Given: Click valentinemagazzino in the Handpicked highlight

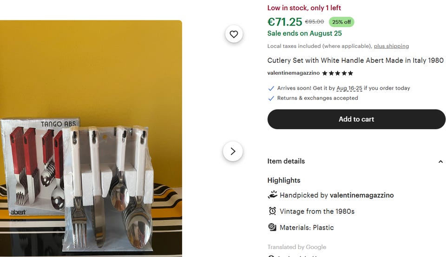Looking at the screenshot, I should [362, 195].
